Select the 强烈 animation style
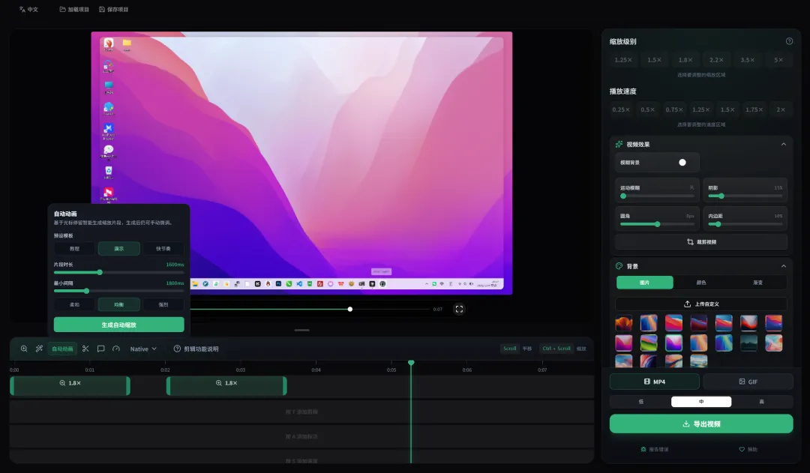 point(163,304)
